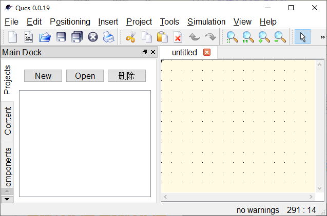Create a new schematic document
Screen dimensions: 327x216
click(x=12, y=37)
